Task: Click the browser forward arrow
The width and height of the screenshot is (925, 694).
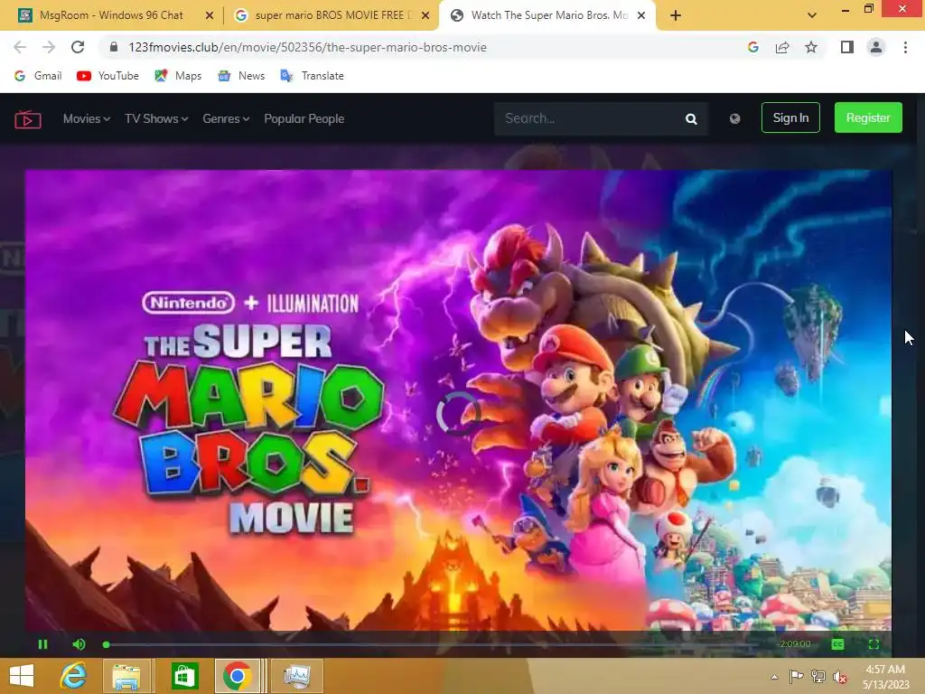Action: click(x=49, y=47)
